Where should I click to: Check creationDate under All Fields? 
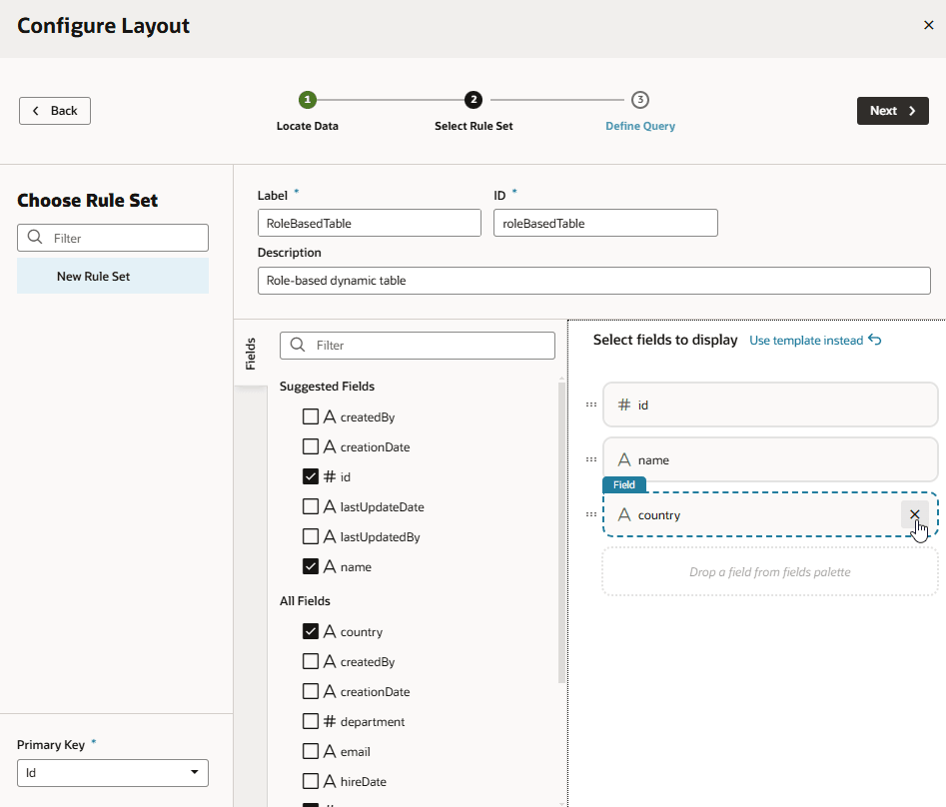[x=310, y=691]
